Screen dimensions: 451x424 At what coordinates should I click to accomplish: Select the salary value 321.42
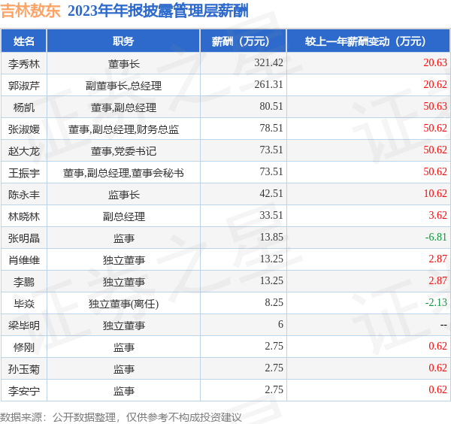point(268,62)
